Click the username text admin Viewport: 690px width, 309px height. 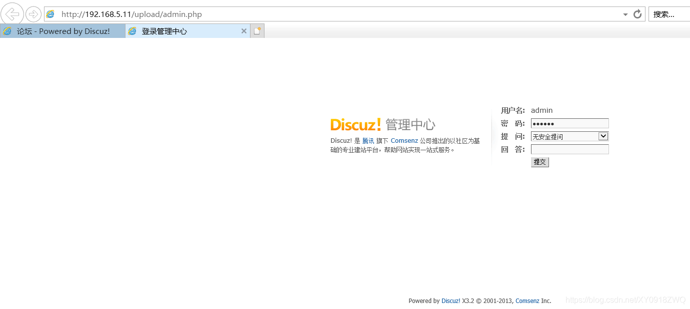(542, 110)
